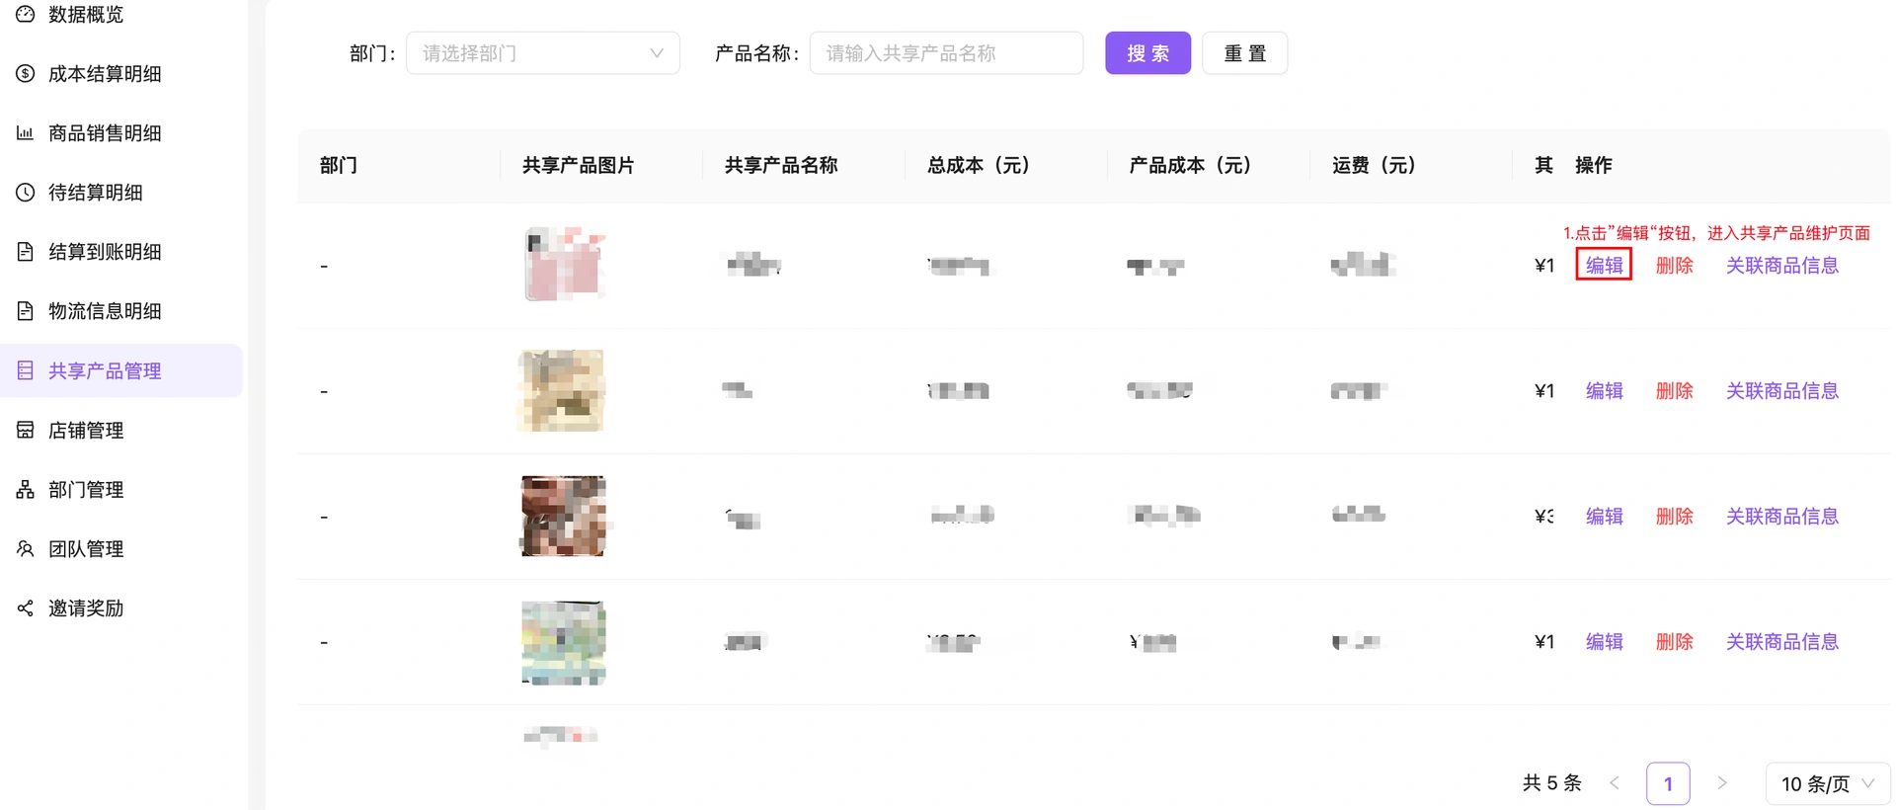Click the 产品名称 search input field
Screen dimensions: 1896x810
tap(946, 53)
